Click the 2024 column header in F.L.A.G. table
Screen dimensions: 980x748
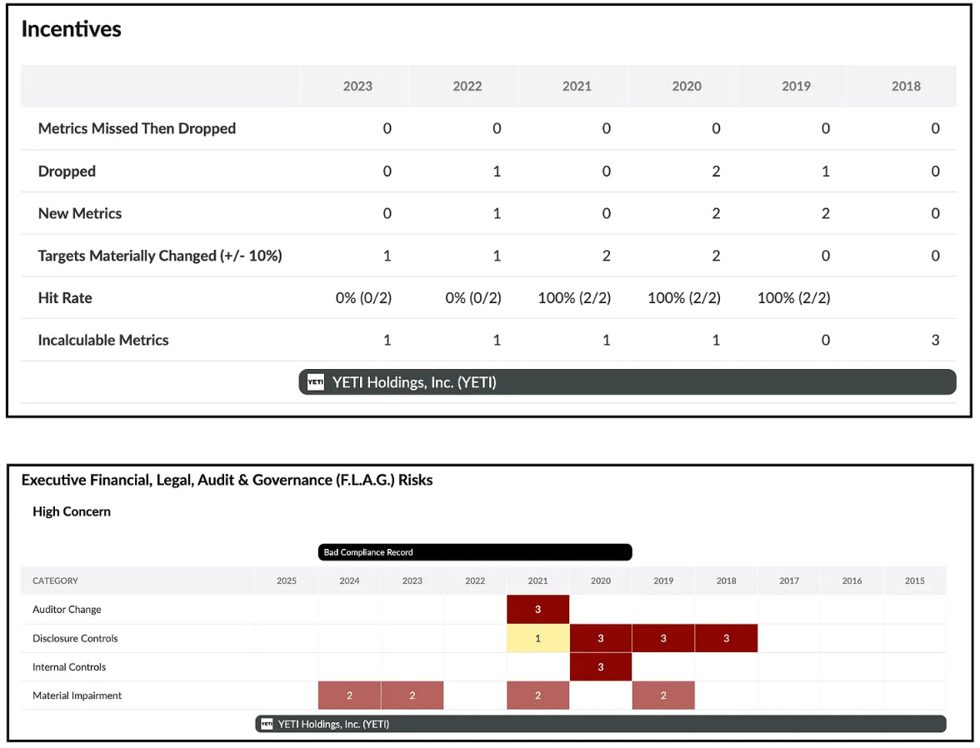pos(349,581)
